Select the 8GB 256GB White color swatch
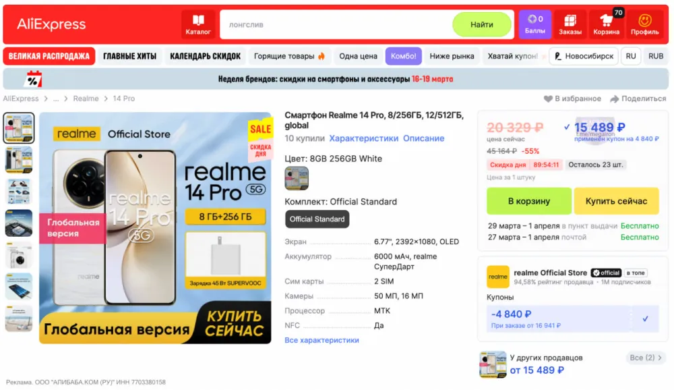This screenshot has width=674, height=390. [x=297, y=177]
